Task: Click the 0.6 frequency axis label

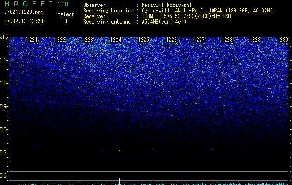Action: 4,176
